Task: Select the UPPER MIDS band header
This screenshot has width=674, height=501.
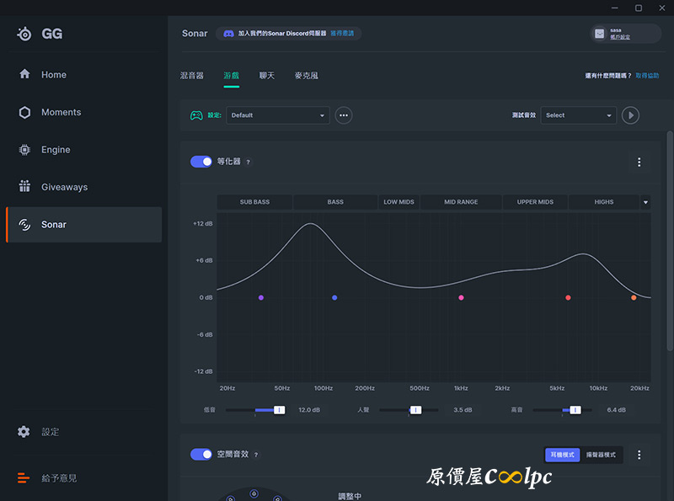Action: [x=535, y=202]
